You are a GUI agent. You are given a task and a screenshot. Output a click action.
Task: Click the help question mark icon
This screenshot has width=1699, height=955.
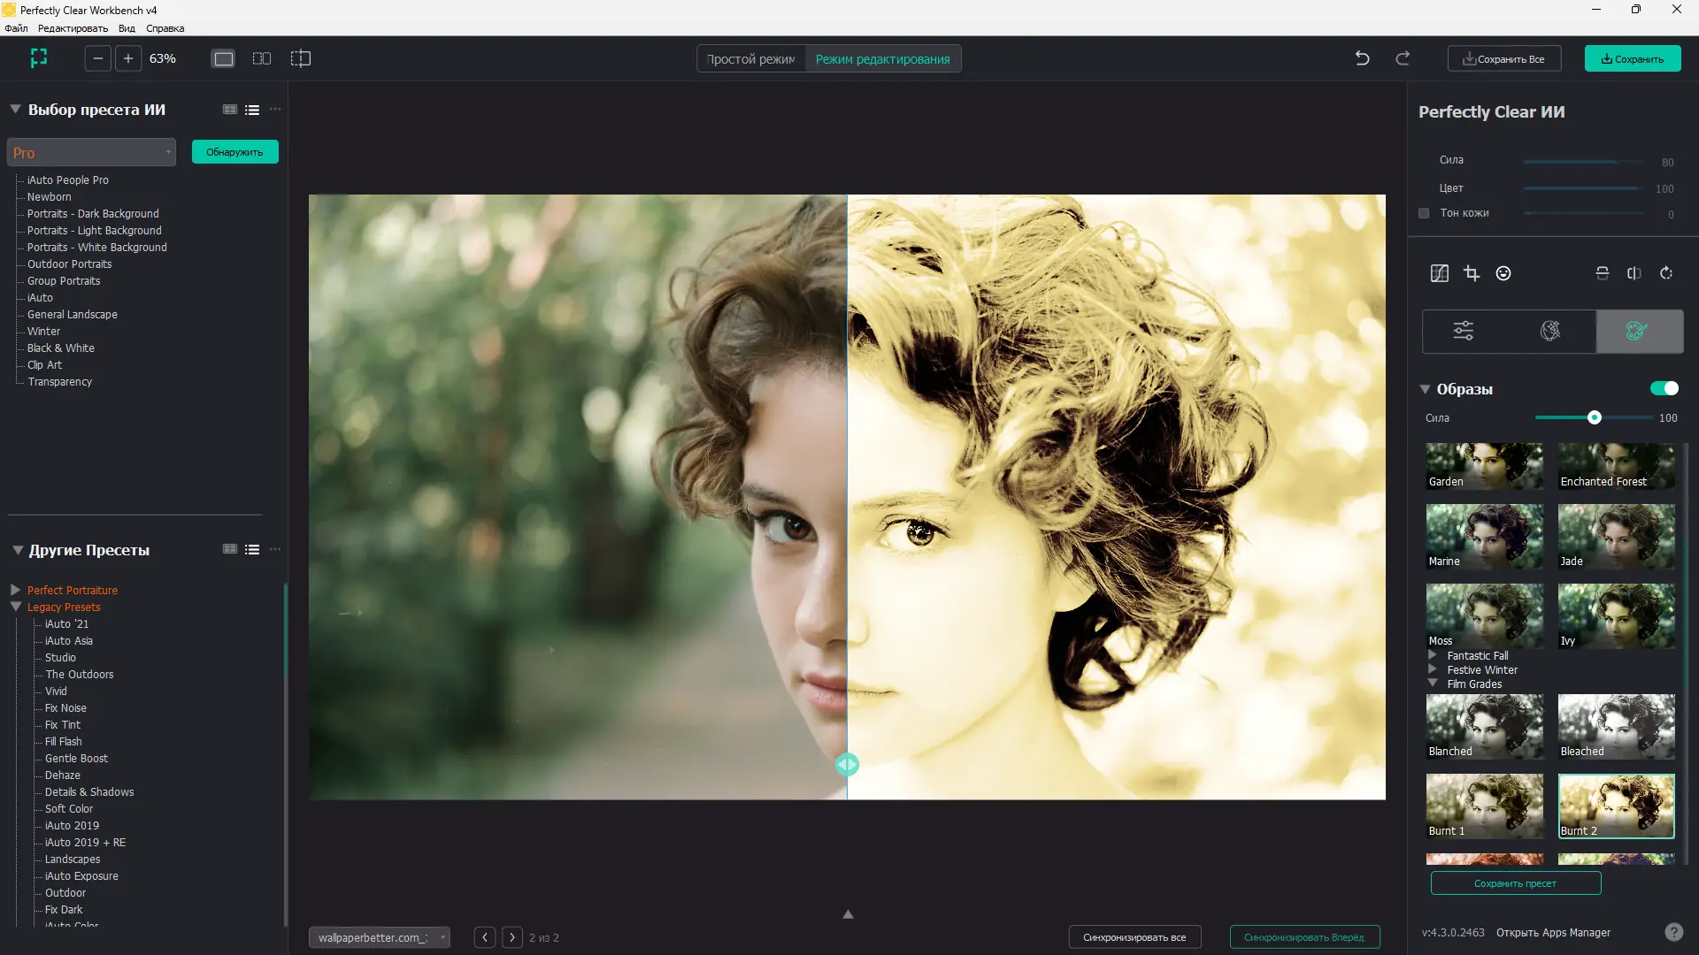[1673, 932]
